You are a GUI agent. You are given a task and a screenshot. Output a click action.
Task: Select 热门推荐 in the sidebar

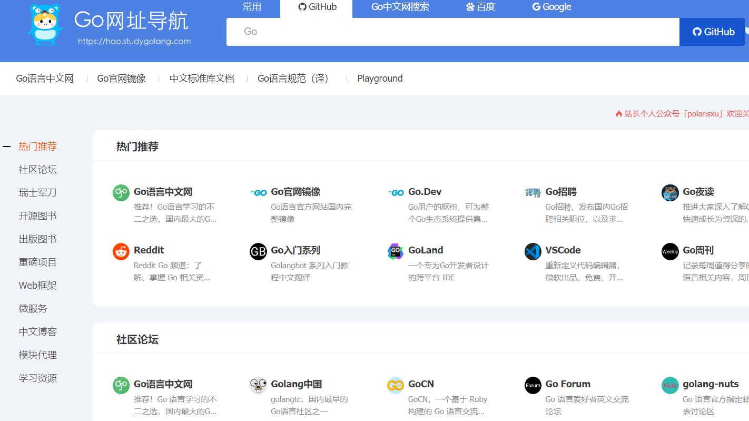click(x=37, y=146)
